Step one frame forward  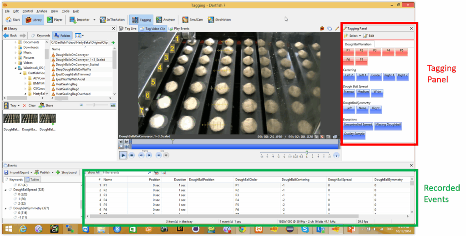tap(149, 155)
